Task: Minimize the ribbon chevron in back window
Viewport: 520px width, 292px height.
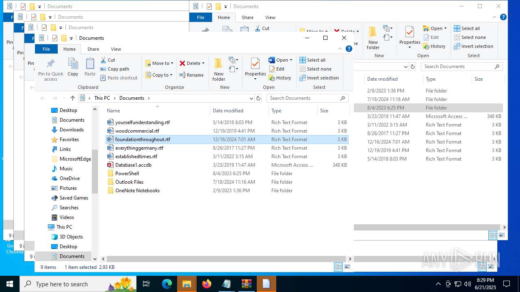Action: [494, 17]
